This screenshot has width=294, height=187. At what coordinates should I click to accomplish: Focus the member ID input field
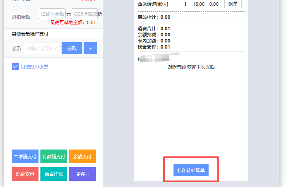click(x=43, y=48)
